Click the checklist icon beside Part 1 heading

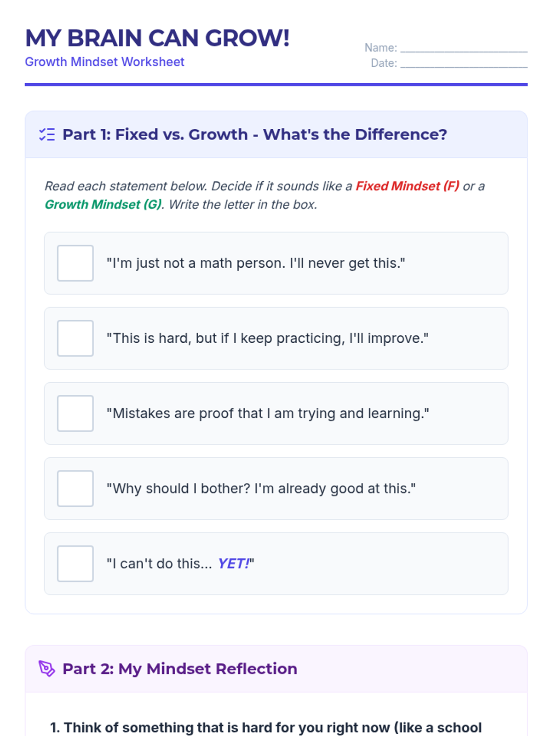(x=47, y=134)
